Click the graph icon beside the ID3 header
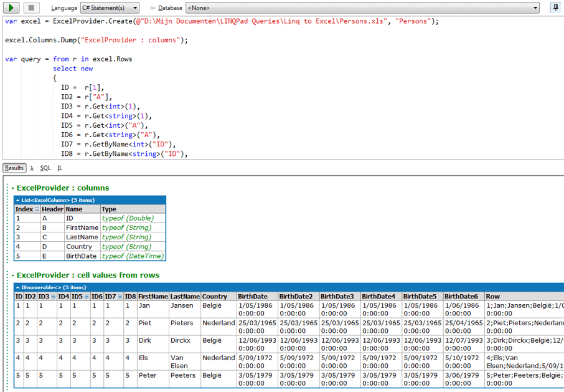The height and width of the screenshot is (392, 564). (54, 297)
